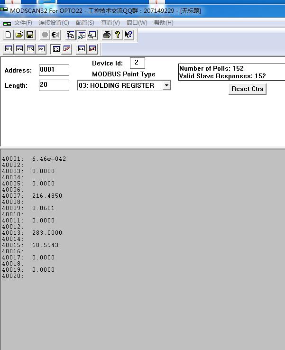This screenshot has width=285, height=350.
Task: Save using the floppy disk icon
Action: tap(30, 35)
